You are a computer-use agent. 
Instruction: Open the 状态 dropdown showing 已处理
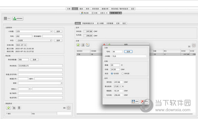coord(34,40)
